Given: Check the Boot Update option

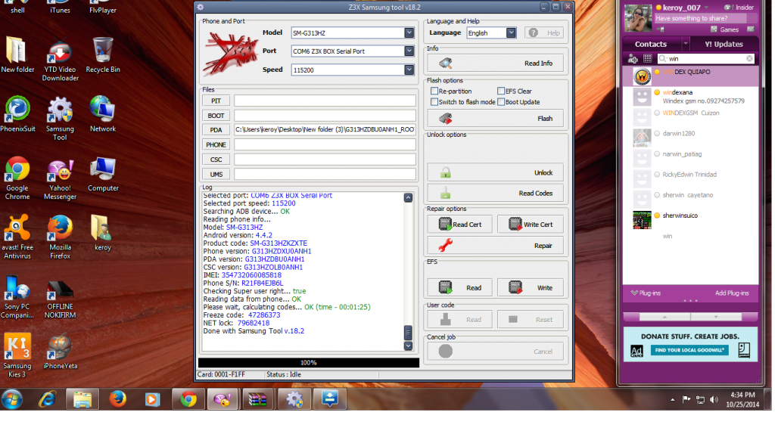Looking at the screenshot, I should click(x=501, y=102).
